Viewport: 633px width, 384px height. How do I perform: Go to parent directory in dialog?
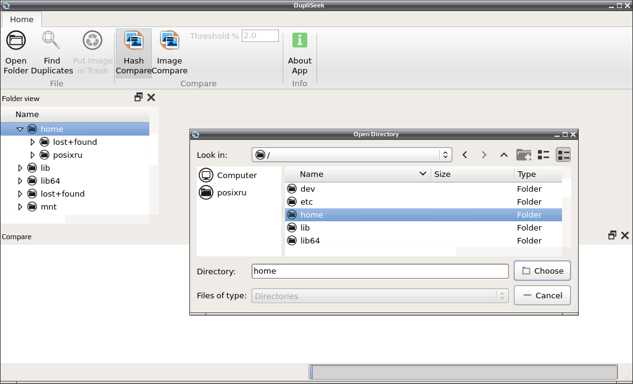coord(503,155)
